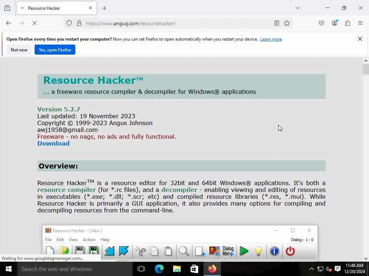Click the Copy pages icon
The width and height of the screenshot is (369, 276).
pyautogui.click(x=154, y=251)
